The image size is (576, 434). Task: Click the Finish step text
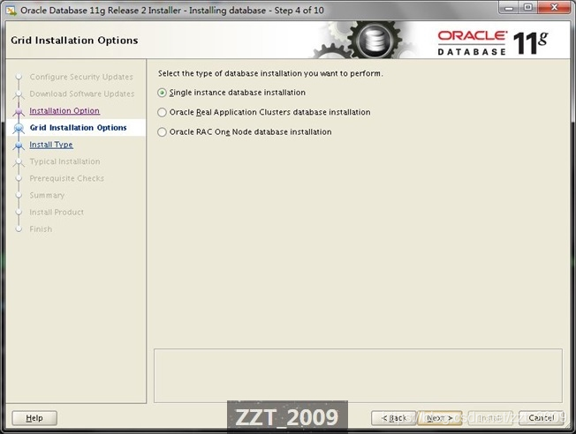point(41,229)
